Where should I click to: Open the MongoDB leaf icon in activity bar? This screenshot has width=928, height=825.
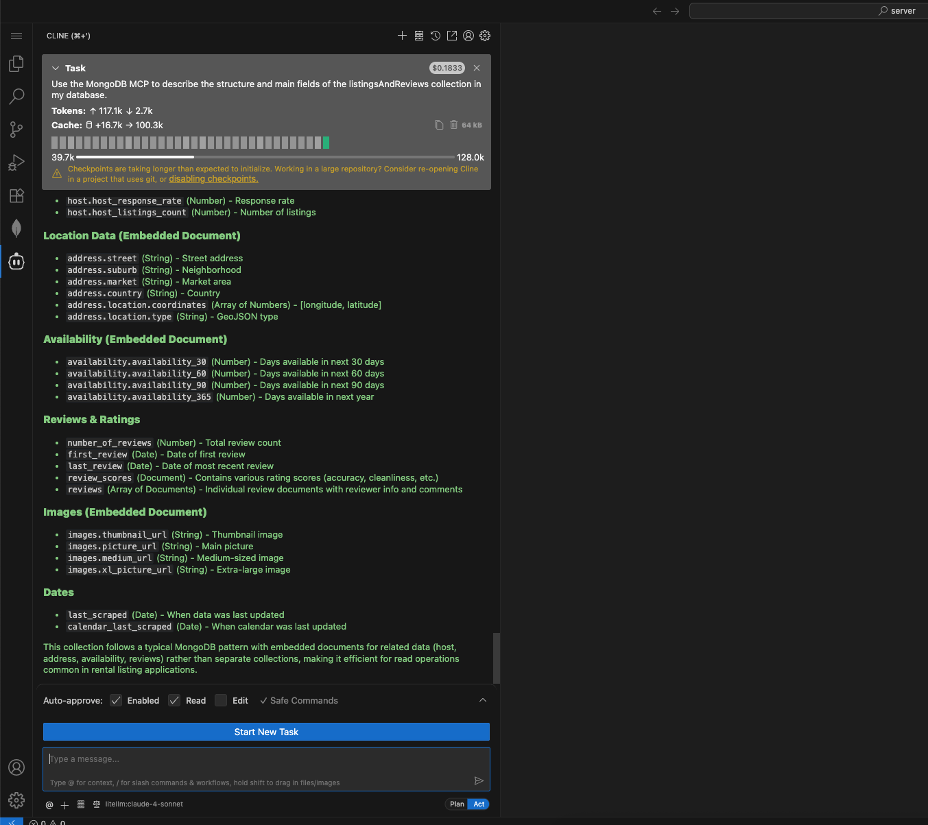(x=16, y=228)
